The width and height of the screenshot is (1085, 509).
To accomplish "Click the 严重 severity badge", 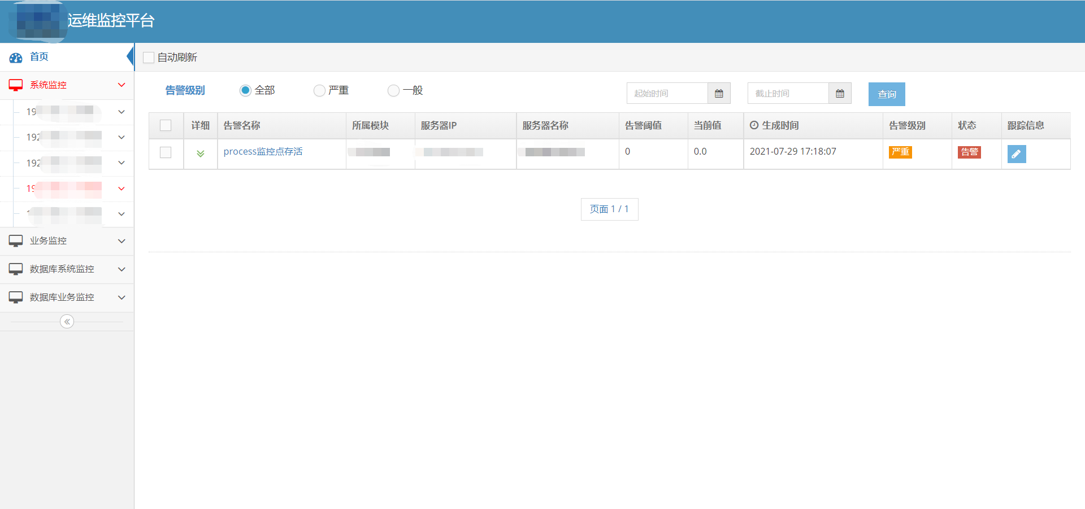I will 900,152.
